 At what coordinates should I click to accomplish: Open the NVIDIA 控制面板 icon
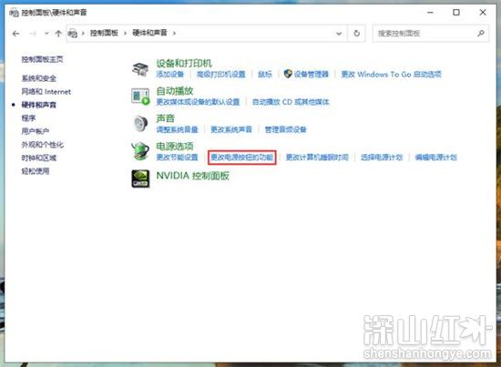coord(140,178)
